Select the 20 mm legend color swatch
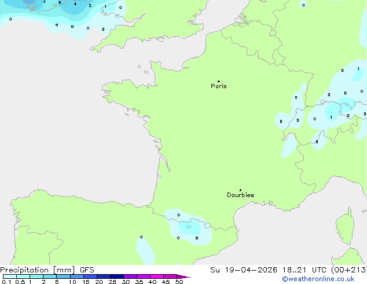The image size is (367, 284). click(x=104, y=276)
